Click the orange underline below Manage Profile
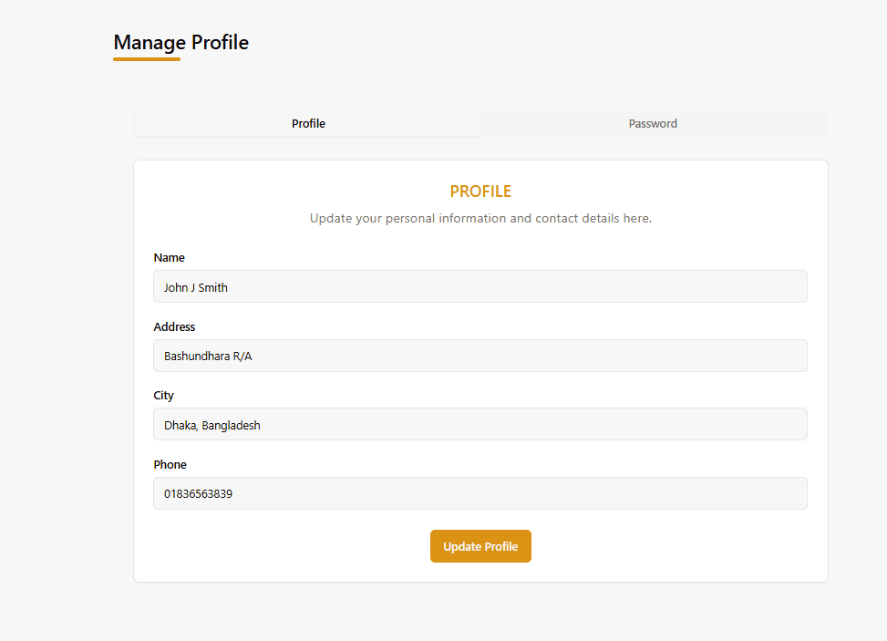 (147, 59)
